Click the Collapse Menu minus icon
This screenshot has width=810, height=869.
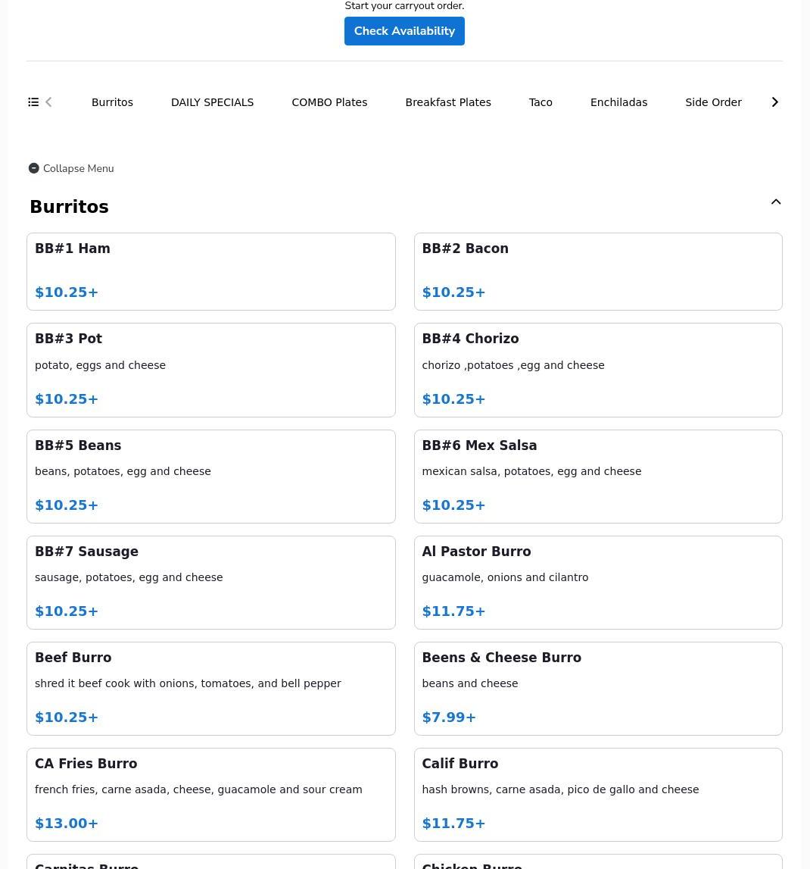coord(34,168)
